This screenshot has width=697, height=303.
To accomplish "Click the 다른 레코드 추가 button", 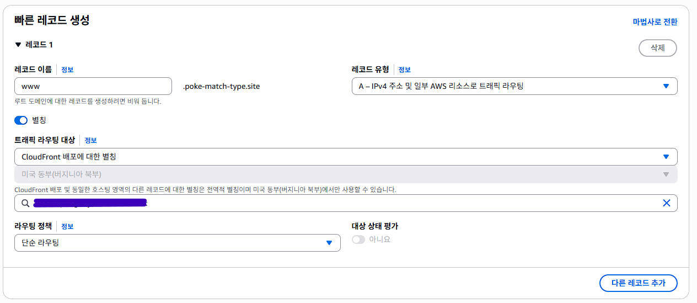I will pos(639,283).
